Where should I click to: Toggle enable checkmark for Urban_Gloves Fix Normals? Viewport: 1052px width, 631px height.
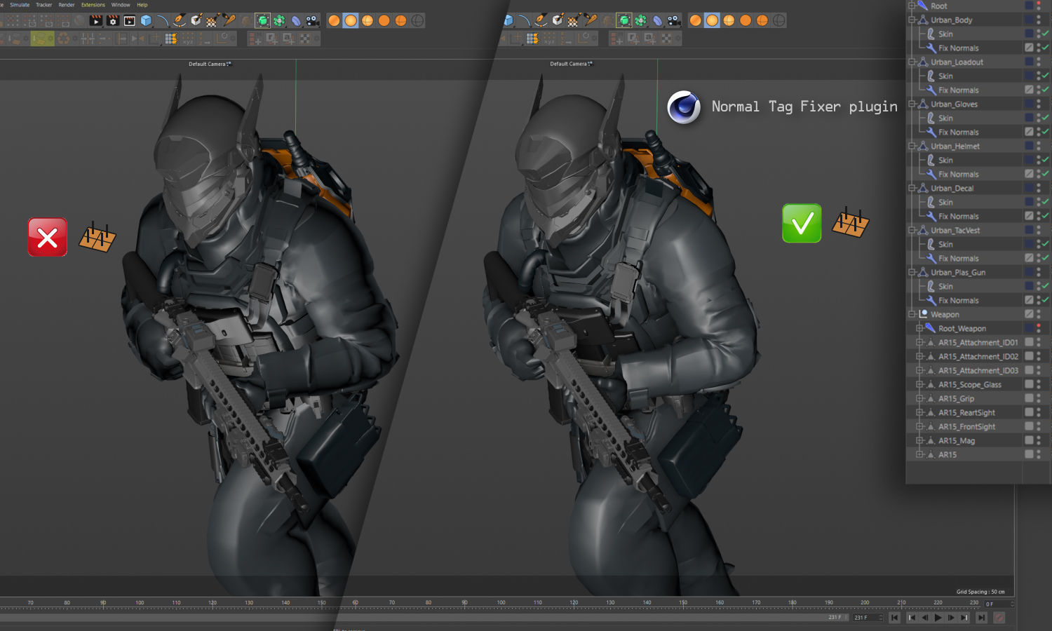click(x=1045, y=132)
